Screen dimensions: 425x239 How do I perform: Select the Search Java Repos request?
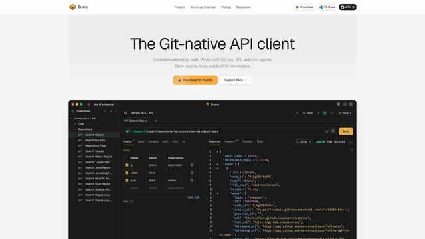[98, 168]
